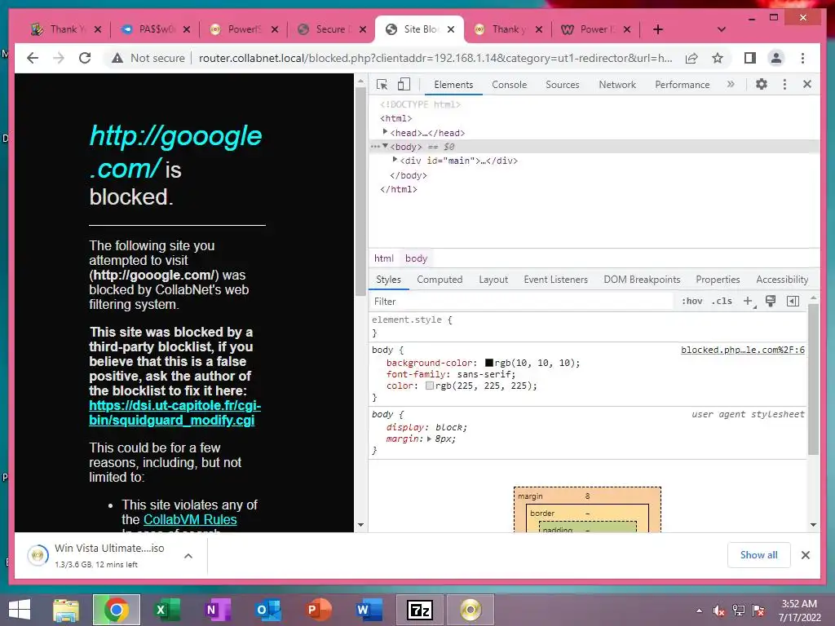Open the CollabVM Rules link
This screenshot has height=626, width=835.
[190, 519]
